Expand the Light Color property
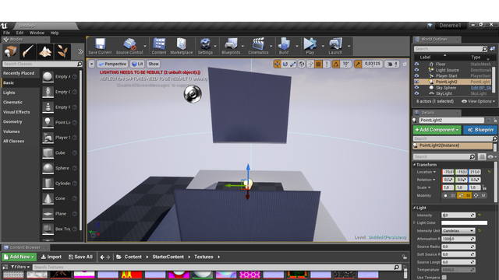Image resolution: width=499 pixels, height=280 pixels. (x=415, y=223)
